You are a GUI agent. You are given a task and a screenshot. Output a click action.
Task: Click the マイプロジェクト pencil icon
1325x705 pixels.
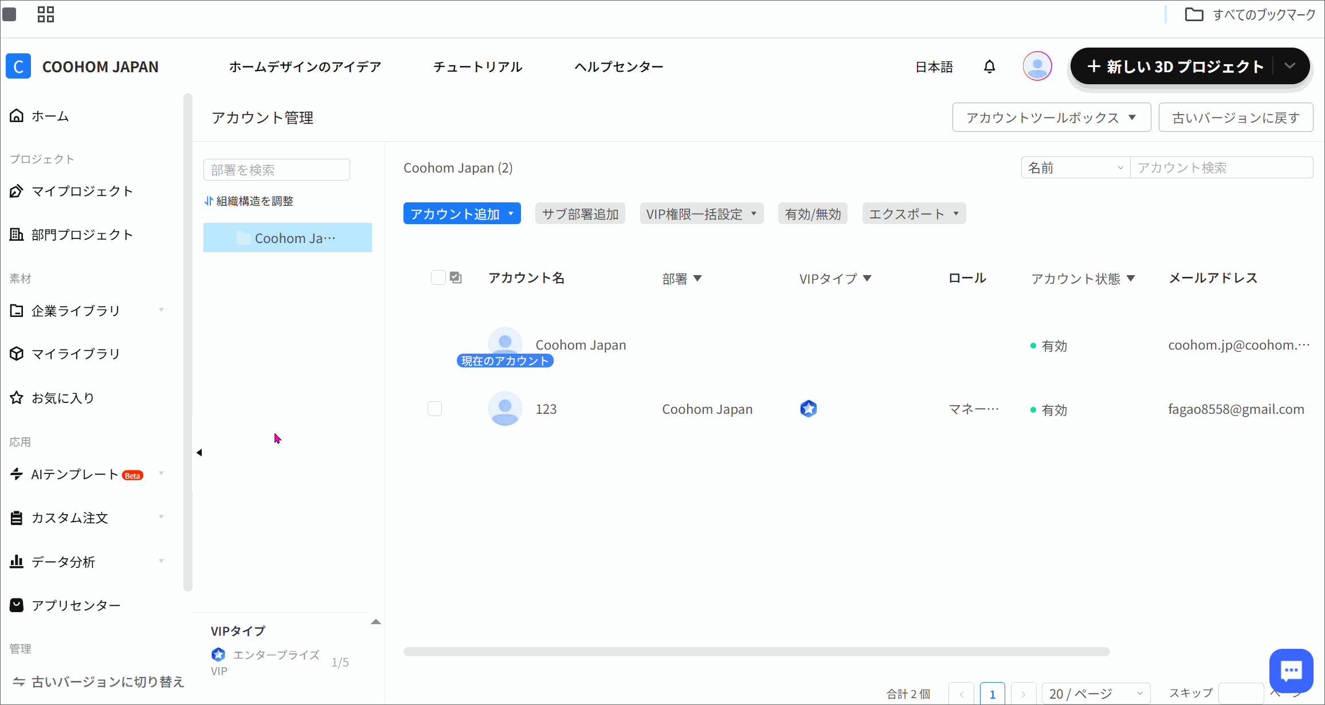[x=17, y=191]
